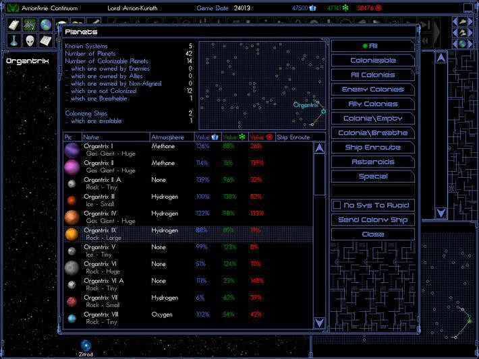Viewport: 479px width, 359px height.
Task: Select the Ship Enroute filter
Action: [x=372, y=148]
